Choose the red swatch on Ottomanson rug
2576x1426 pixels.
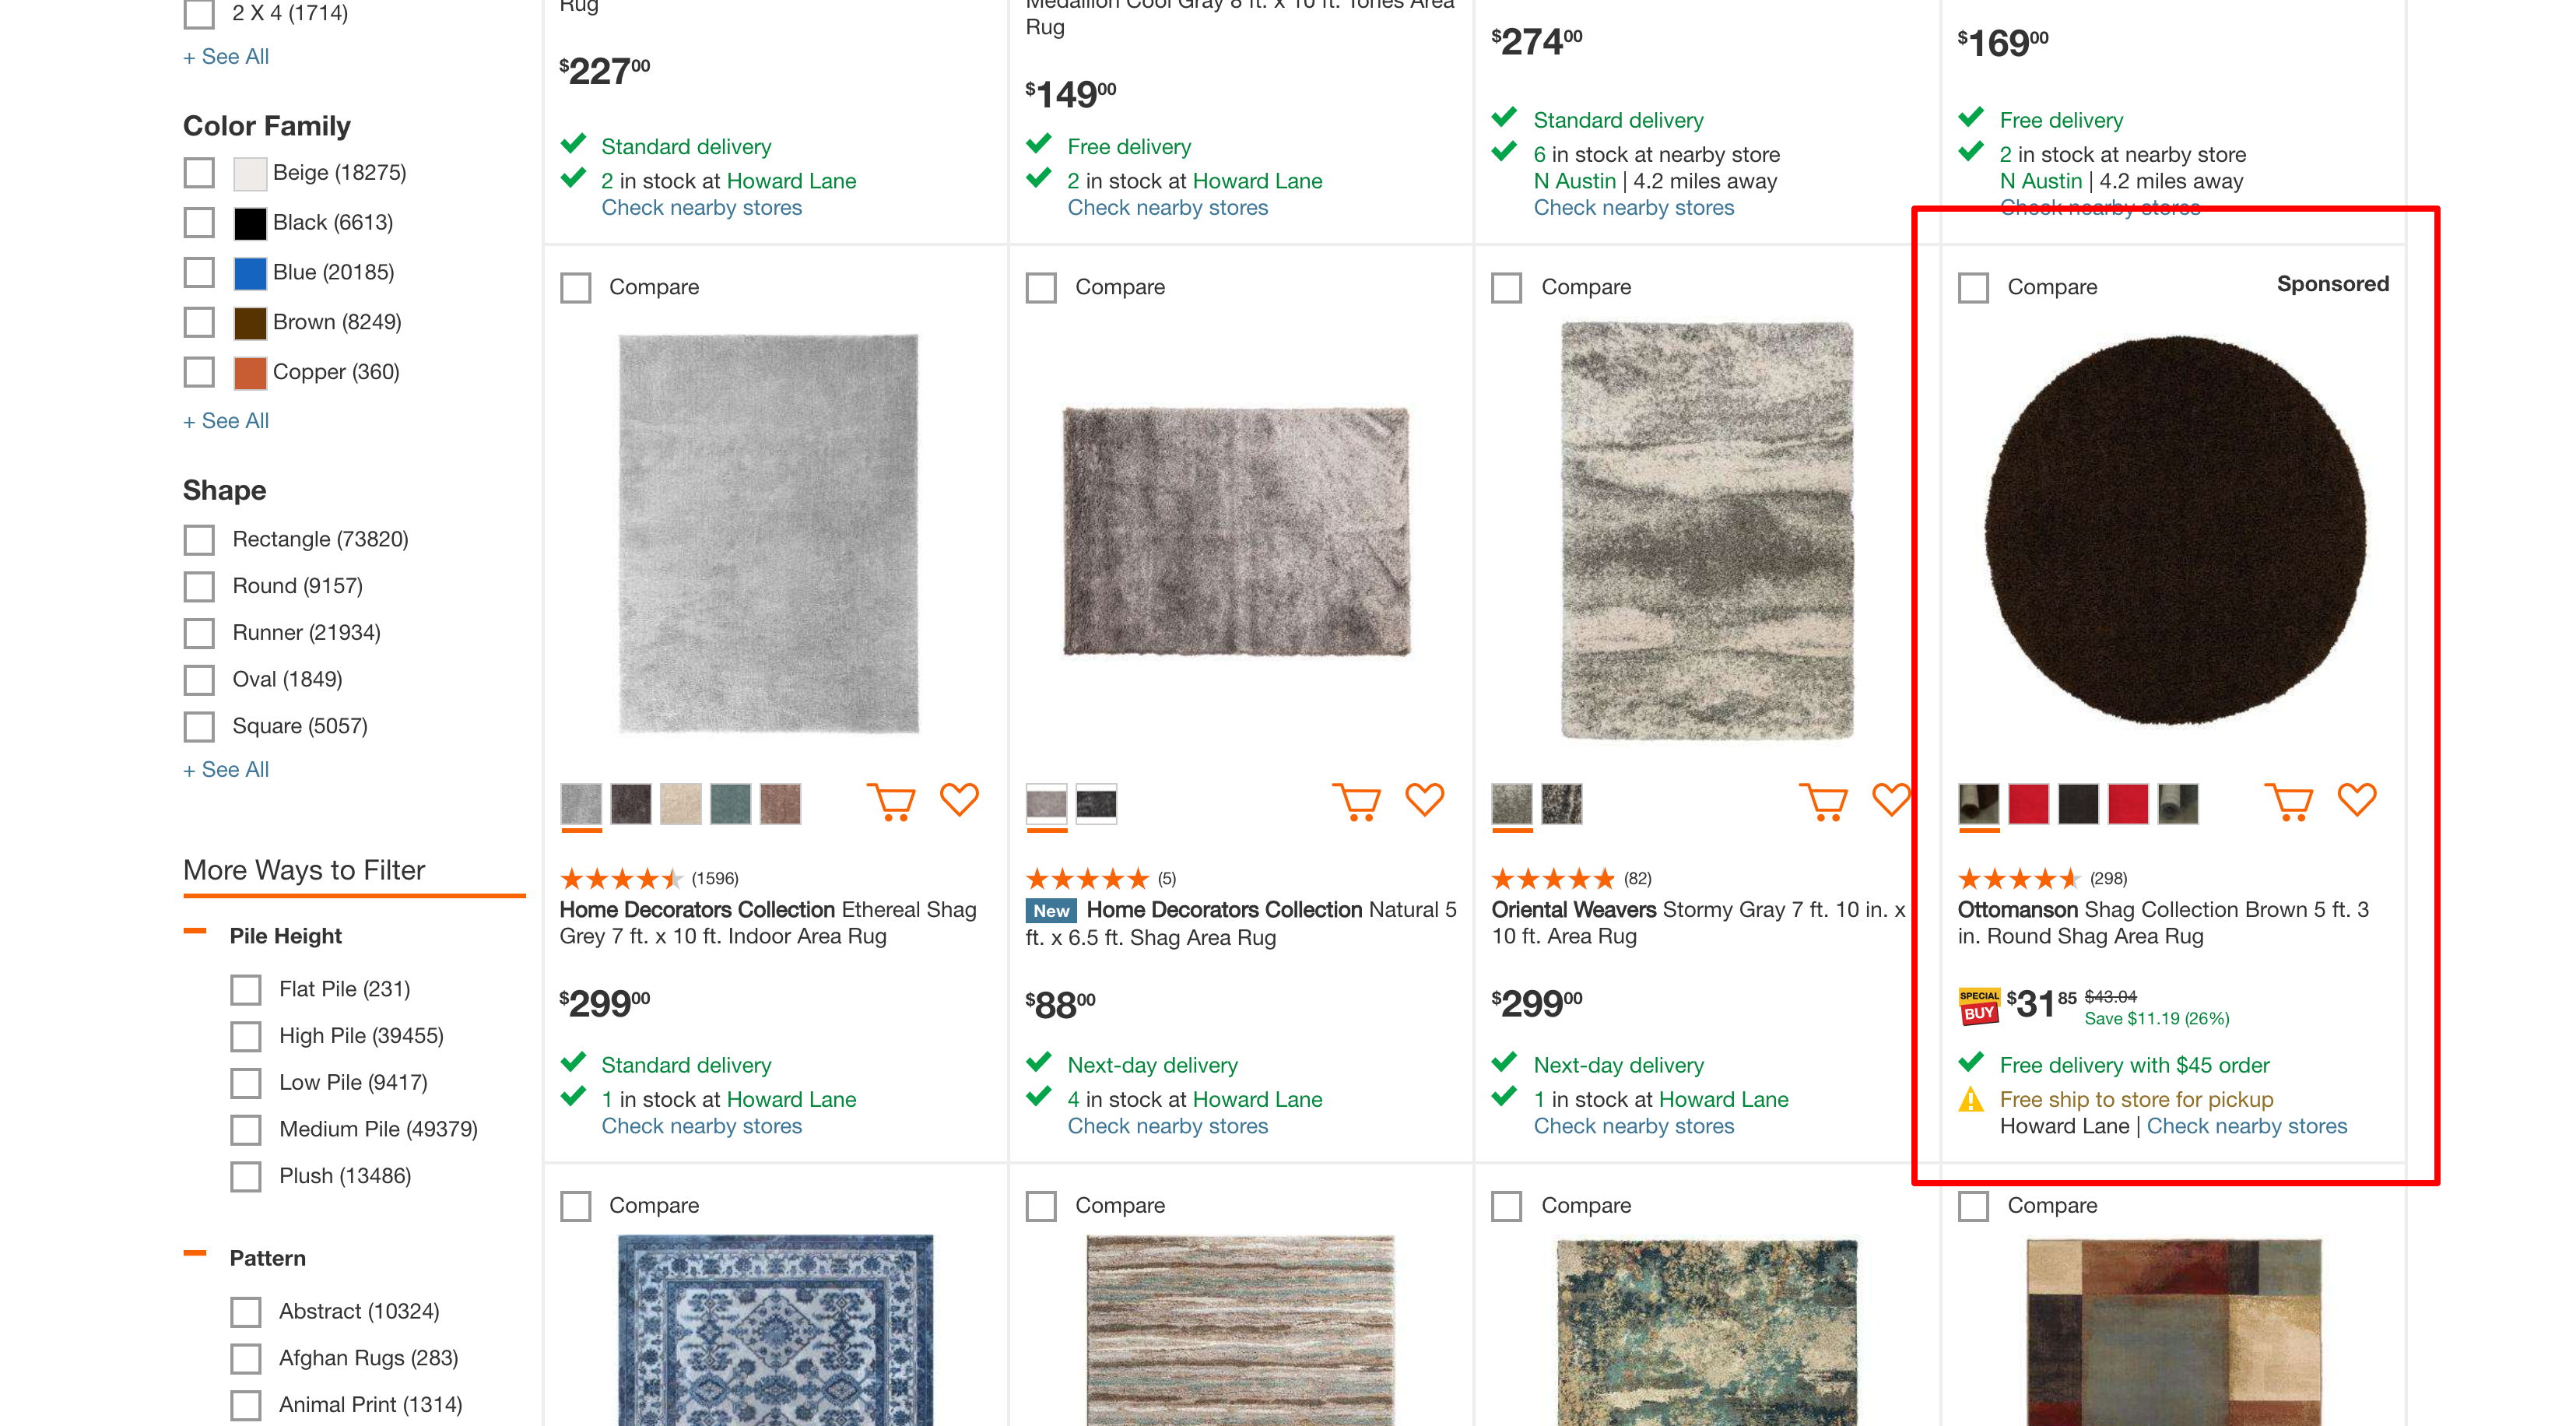2028,804
